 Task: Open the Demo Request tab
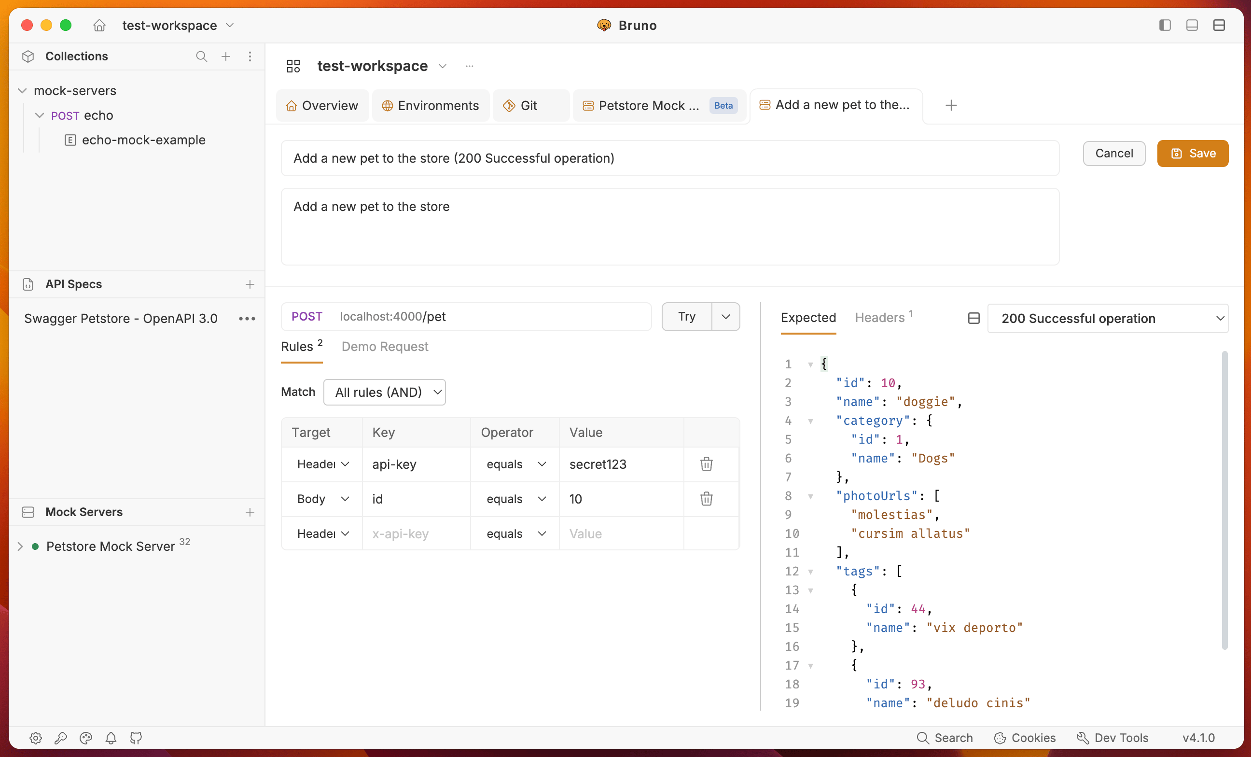385,346
